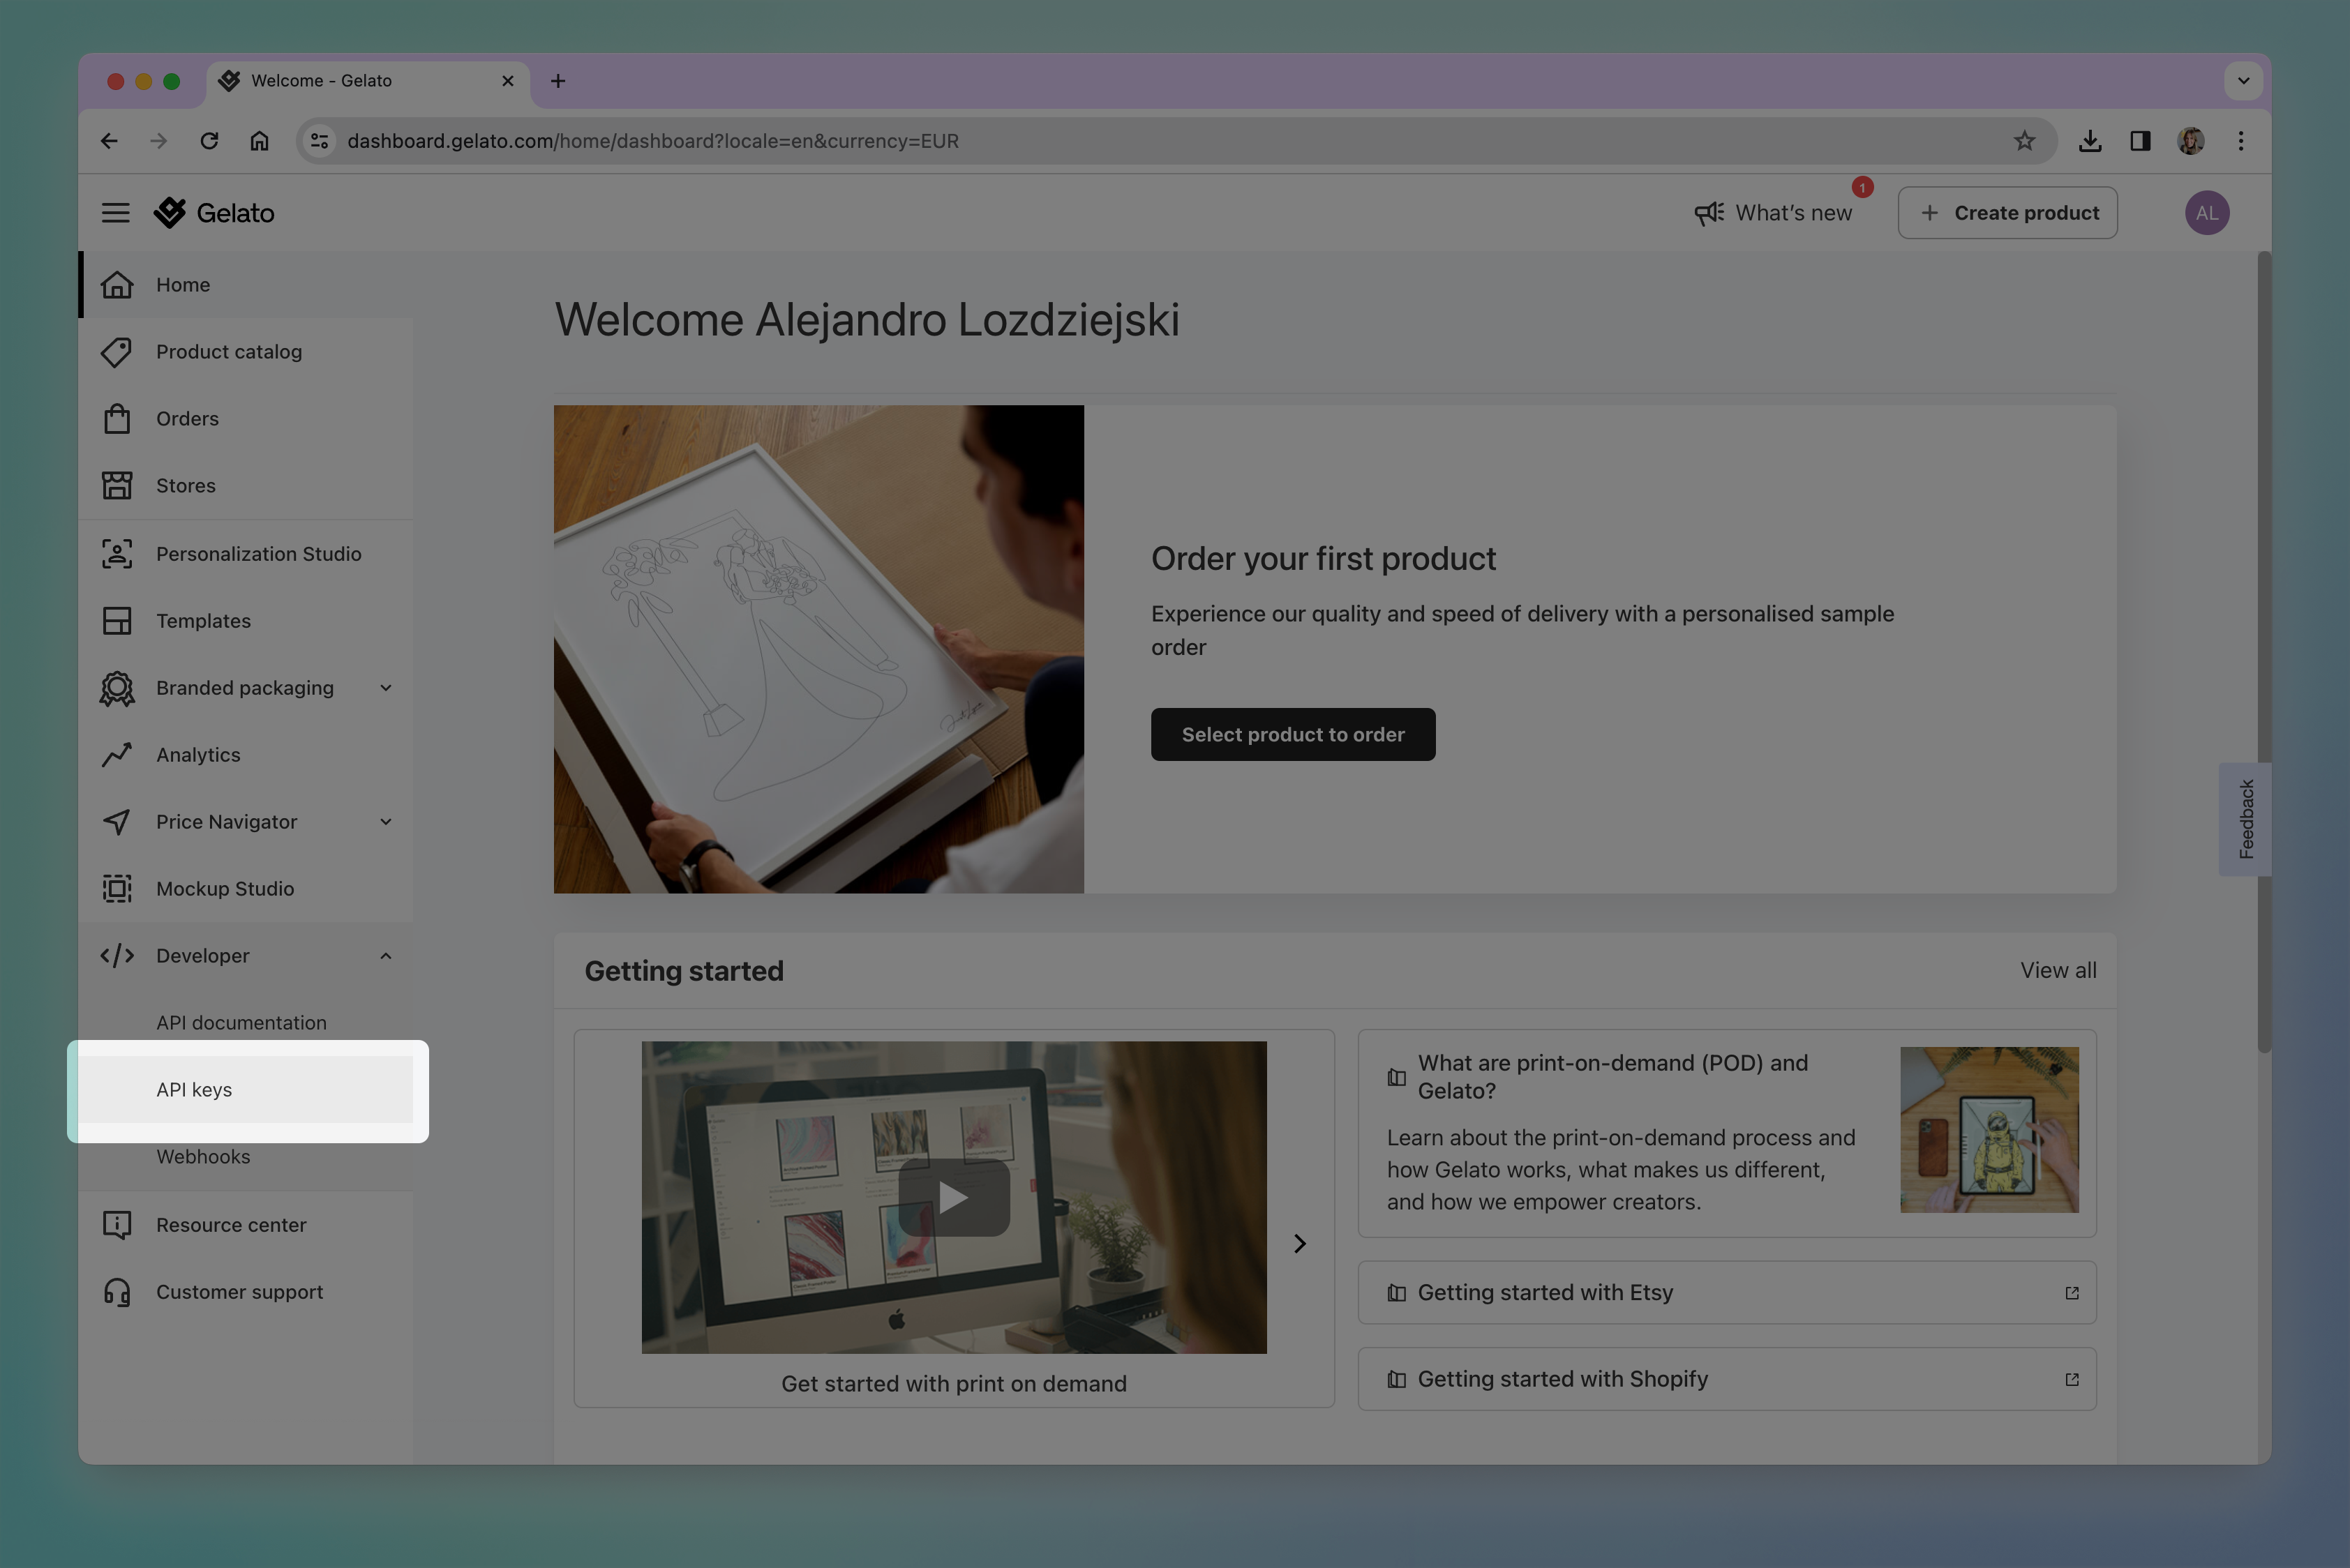Click the Product catalog tag icon

pyautogui.click(x=117, y=352)
